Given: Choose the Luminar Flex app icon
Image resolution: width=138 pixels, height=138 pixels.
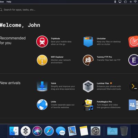Looking at the screenshot, I should click(88, 86).
